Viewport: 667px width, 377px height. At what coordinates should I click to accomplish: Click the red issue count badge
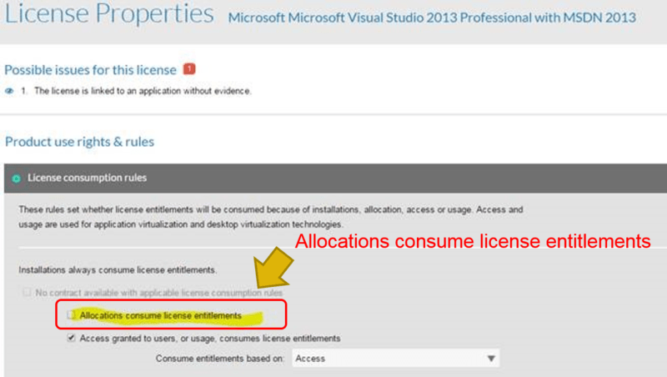[189, 69]
